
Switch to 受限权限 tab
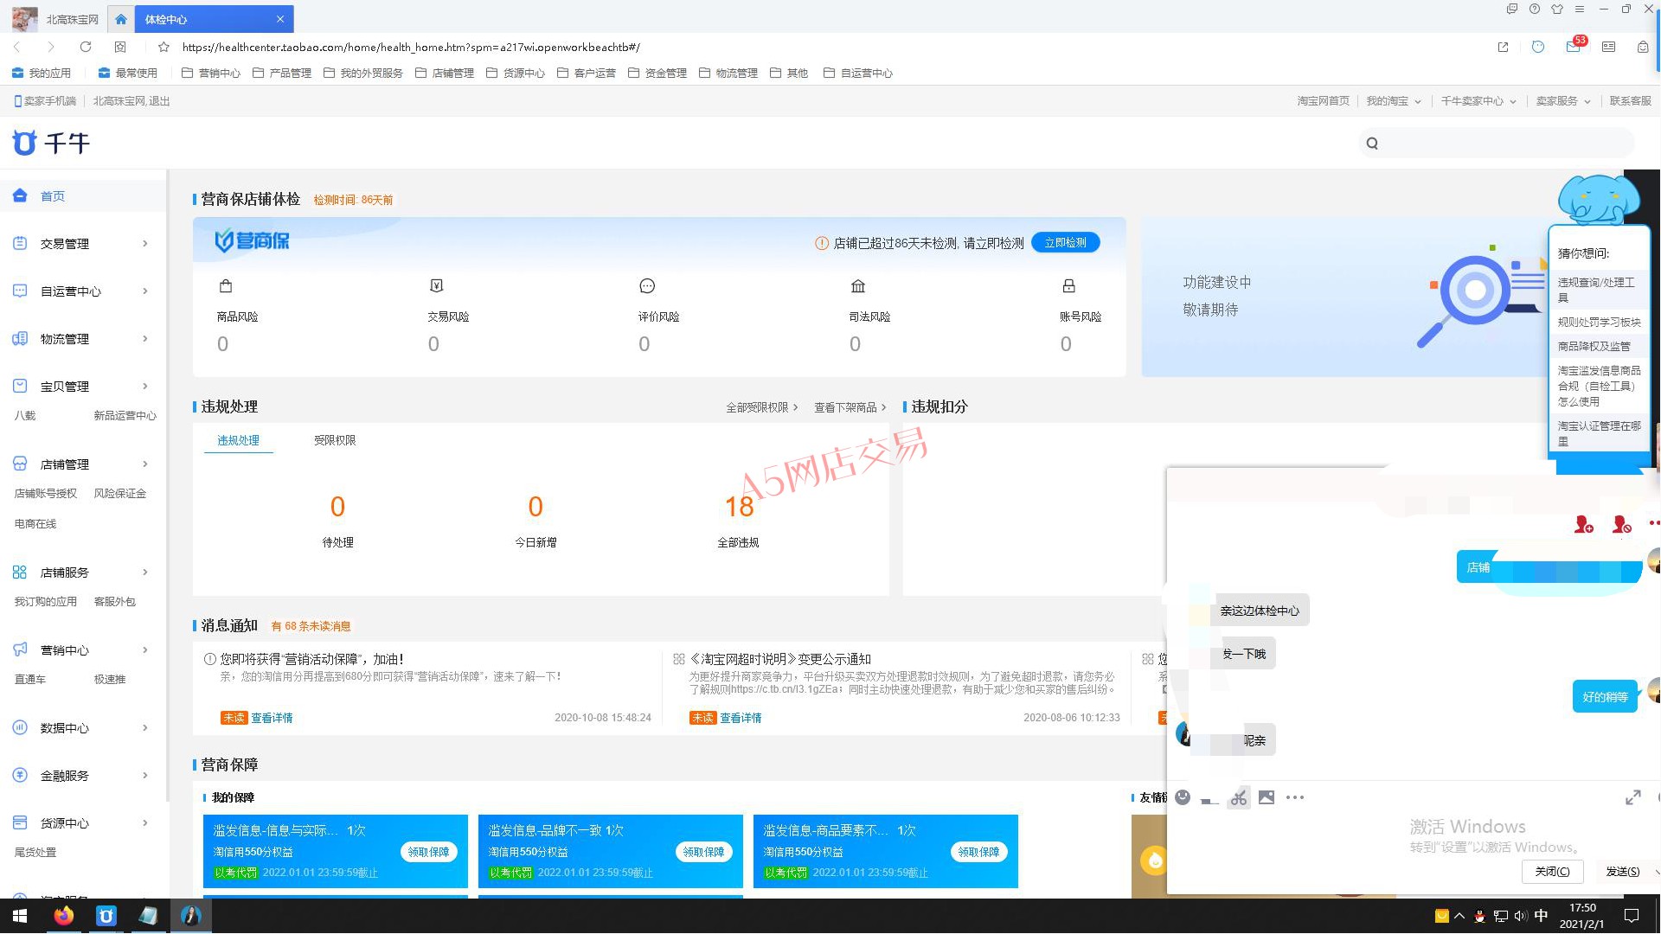point(335,440)
